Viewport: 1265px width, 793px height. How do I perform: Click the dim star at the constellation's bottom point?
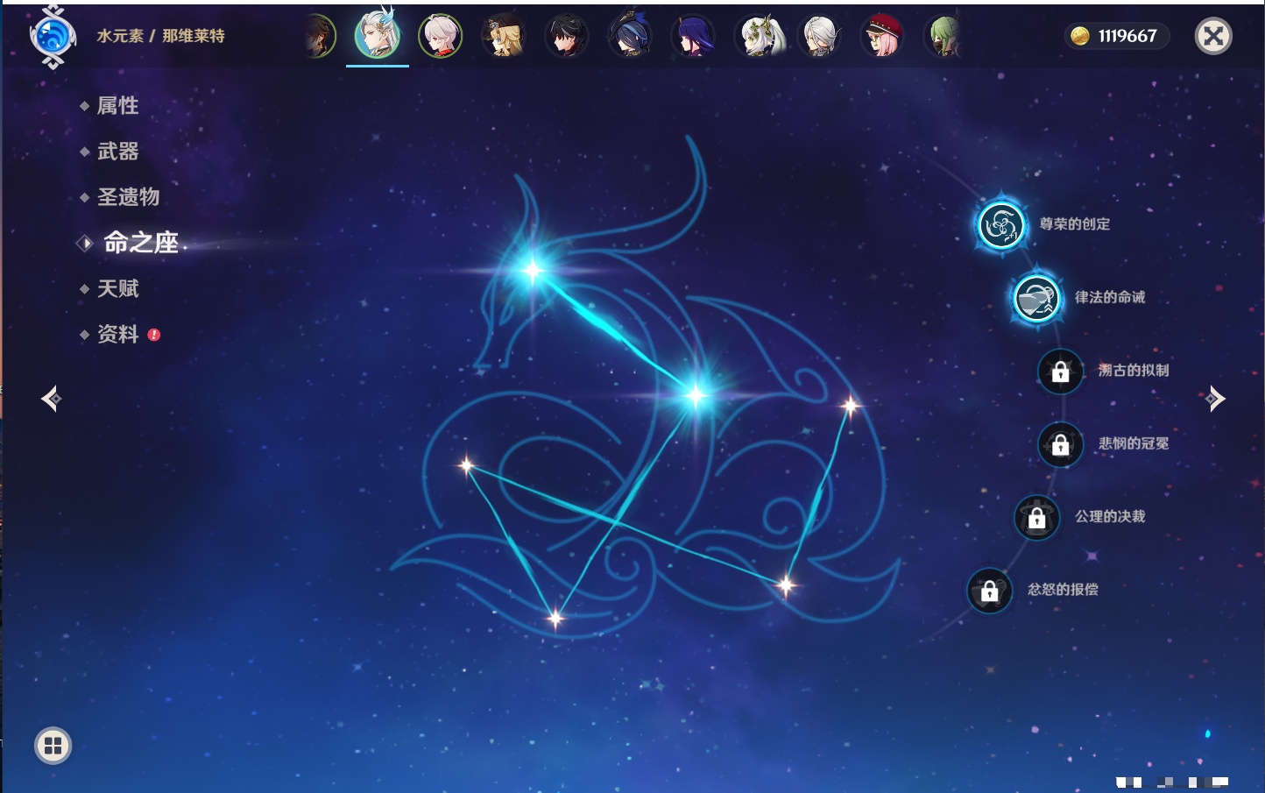555,619
